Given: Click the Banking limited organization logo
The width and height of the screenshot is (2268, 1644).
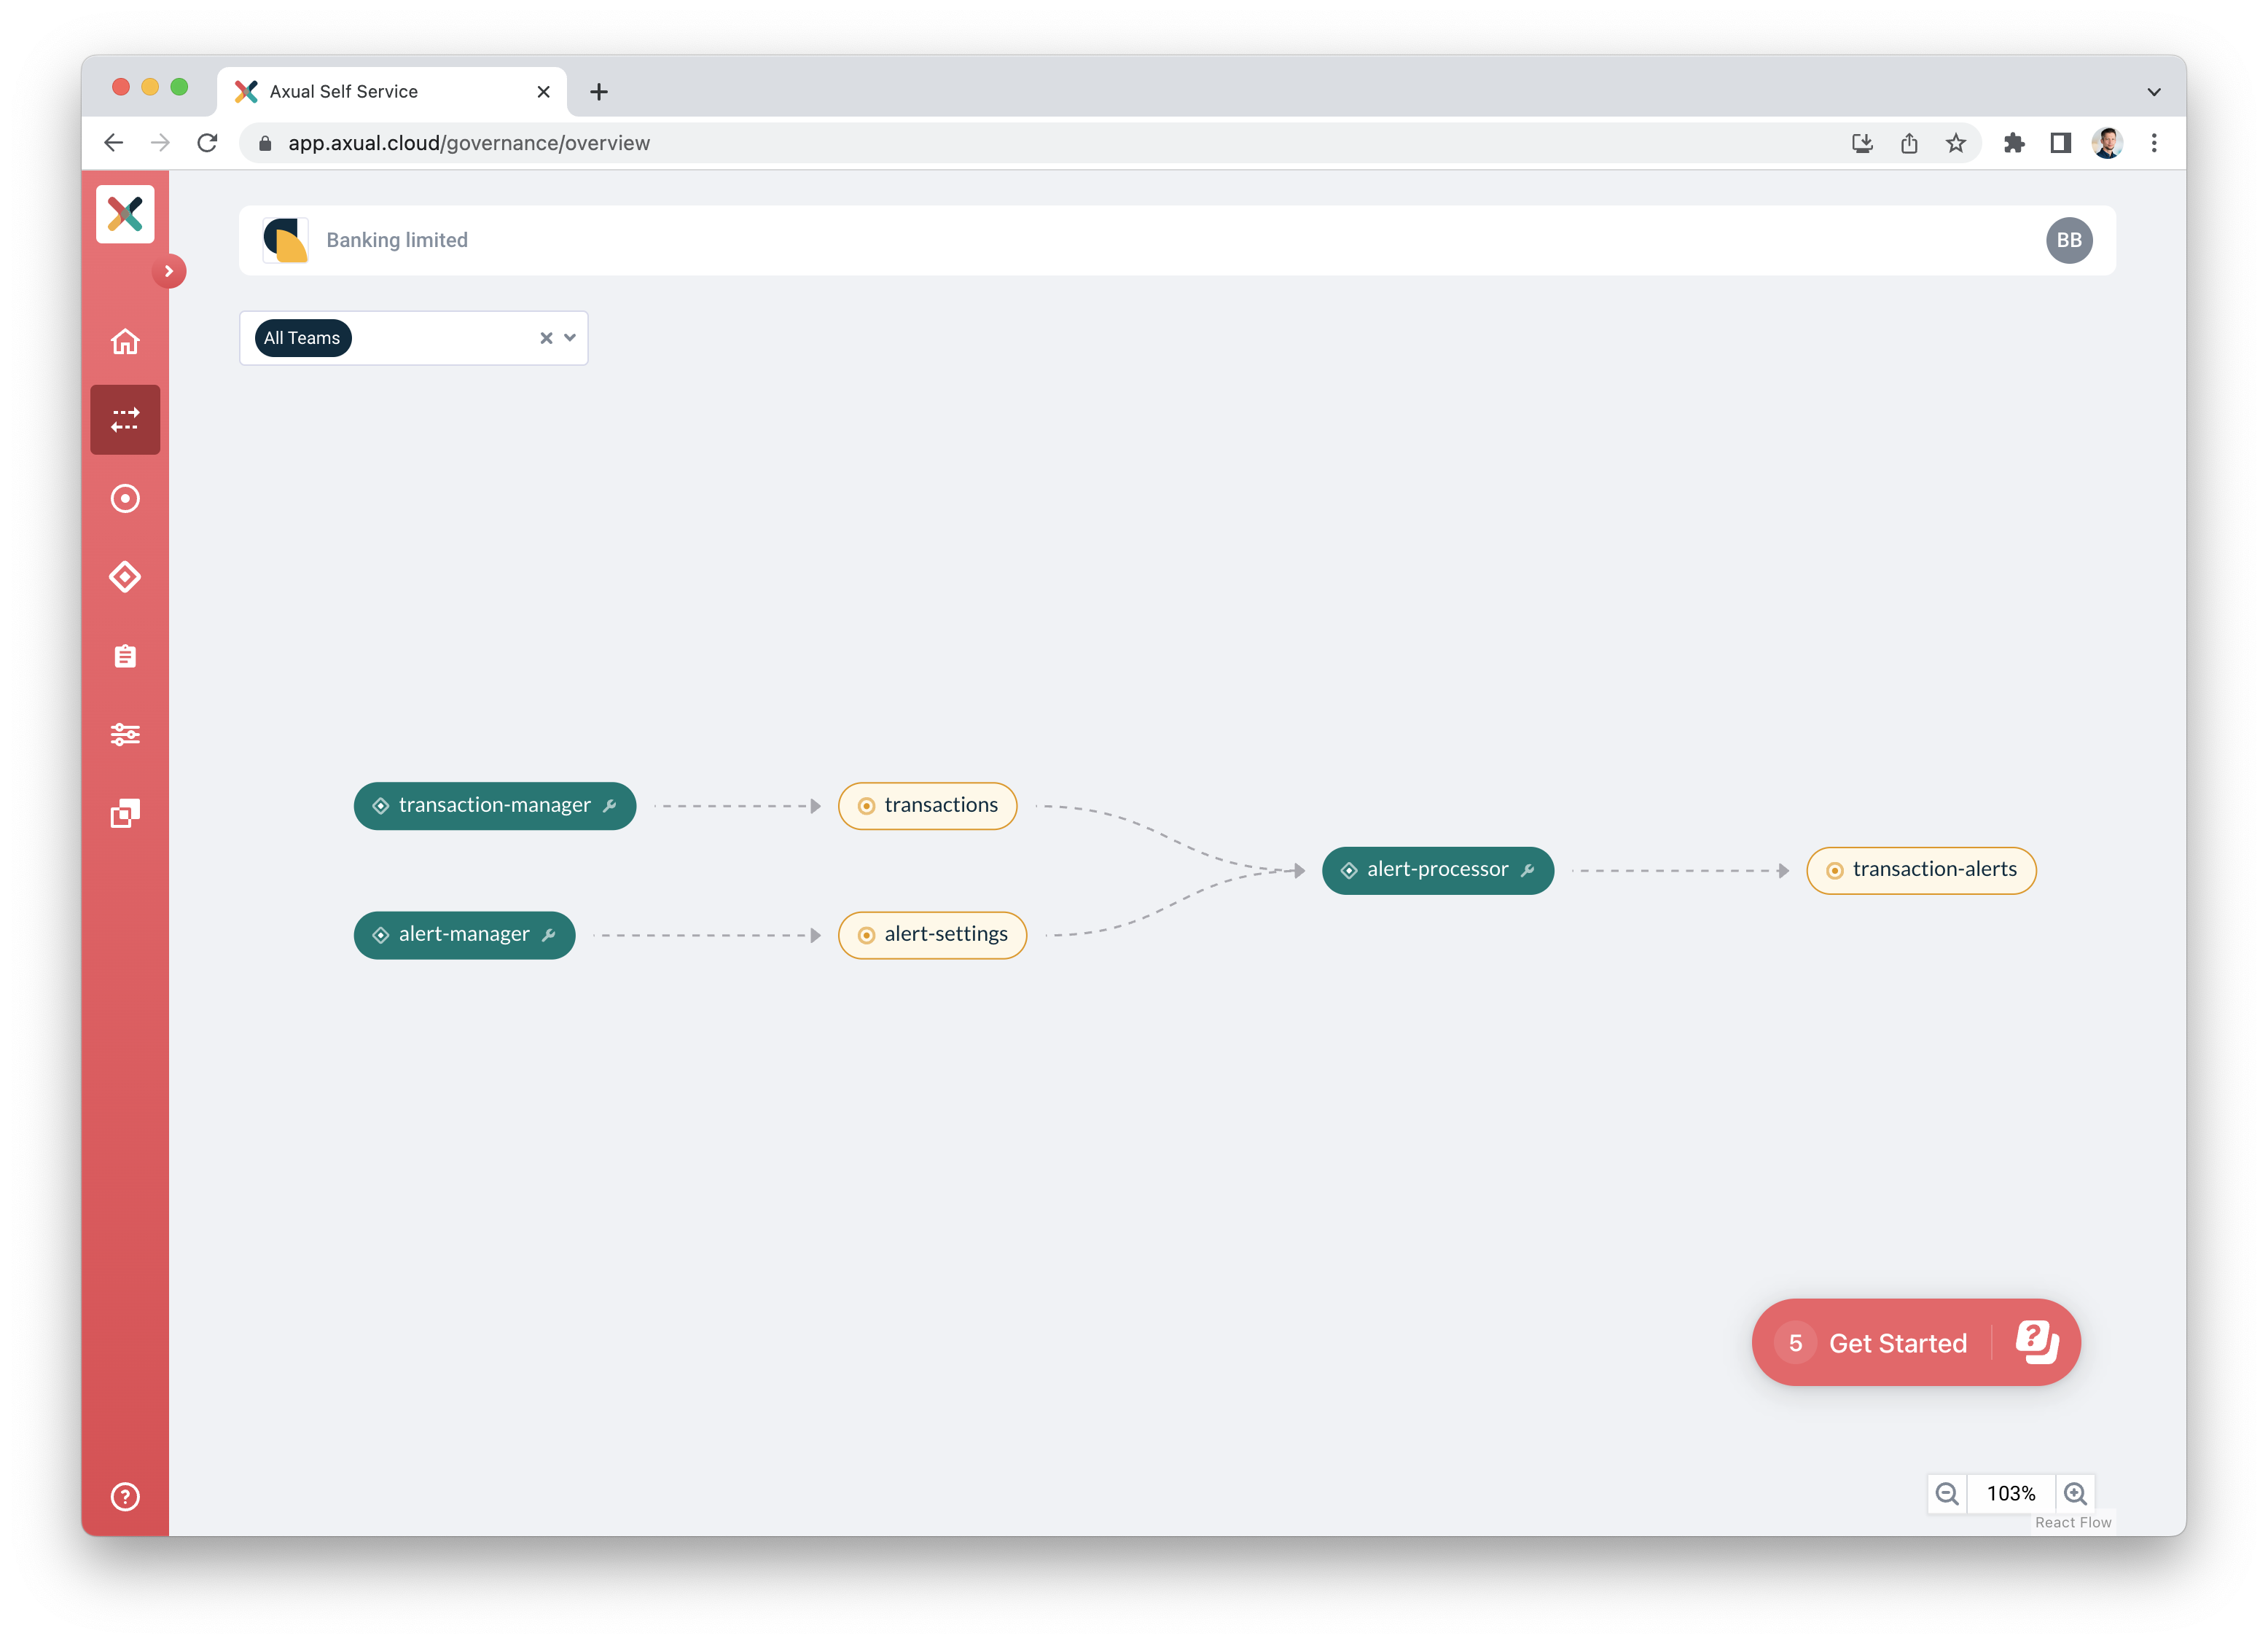Looking at the screenshot, I should click(x=285, y=240).
